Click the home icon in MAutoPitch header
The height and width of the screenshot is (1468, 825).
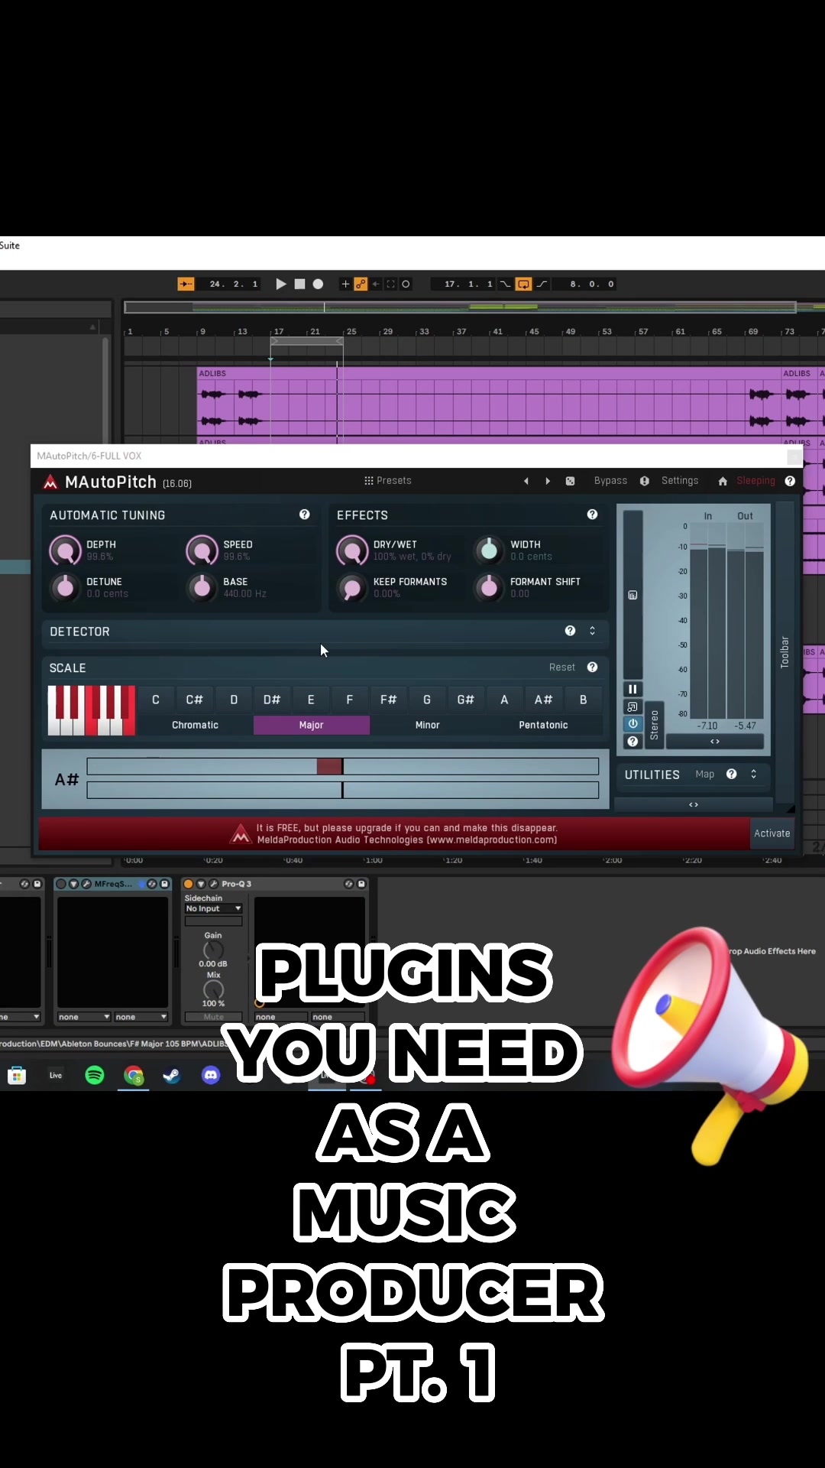723,481
